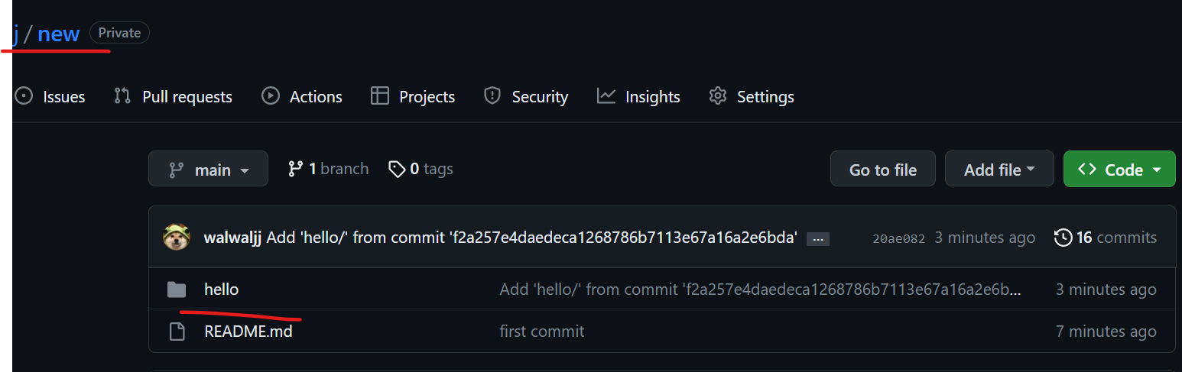Click the commits history clock icon
The height and width of the screenshot is (372, 1182).
[1063, 238]
